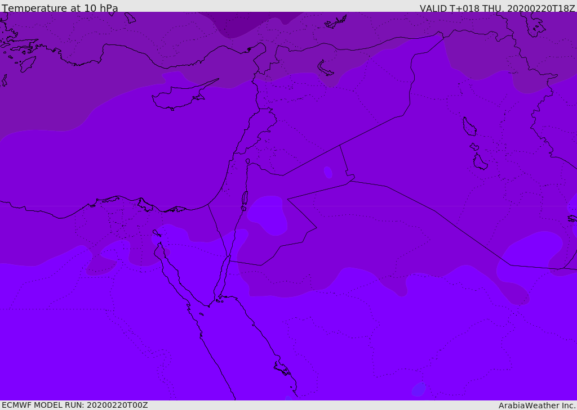Viewport: 577px width, 410px height.
Task: Click the small Sea of Galilee outline
Action: (x=248, y=161)
